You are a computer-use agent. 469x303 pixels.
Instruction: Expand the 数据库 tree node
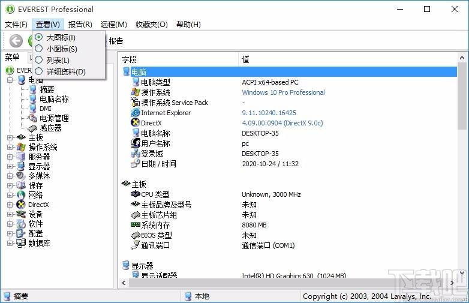10,243
